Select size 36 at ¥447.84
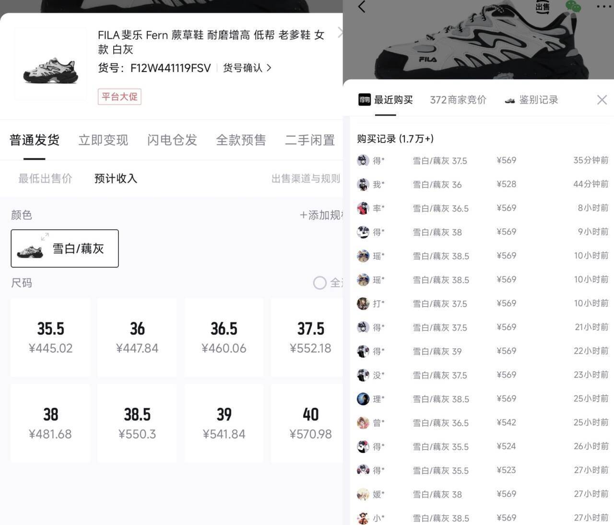The image size is (614, 525). [x=137, y=337]
